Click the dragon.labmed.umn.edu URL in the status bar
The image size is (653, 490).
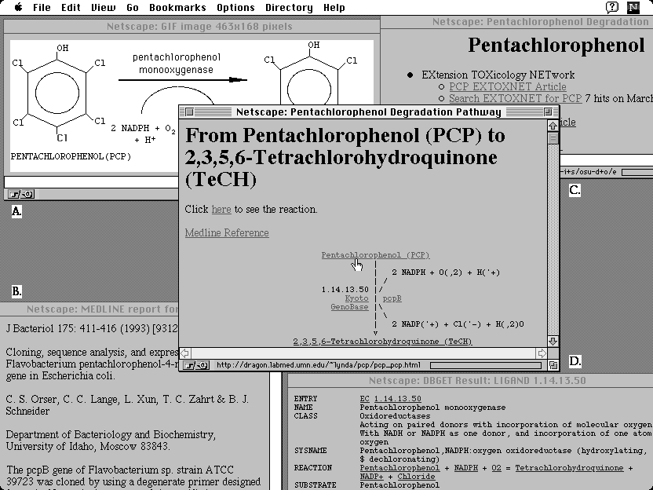click(319, 365)
